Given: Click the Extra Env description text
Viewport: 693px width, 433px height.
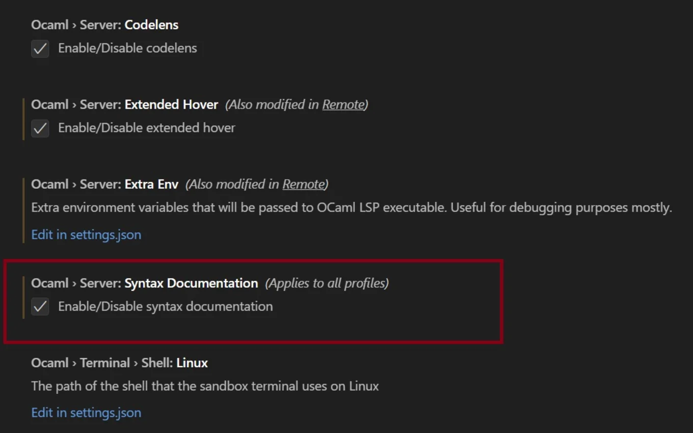Looking at the screenshot, I should tap(352, 208).
